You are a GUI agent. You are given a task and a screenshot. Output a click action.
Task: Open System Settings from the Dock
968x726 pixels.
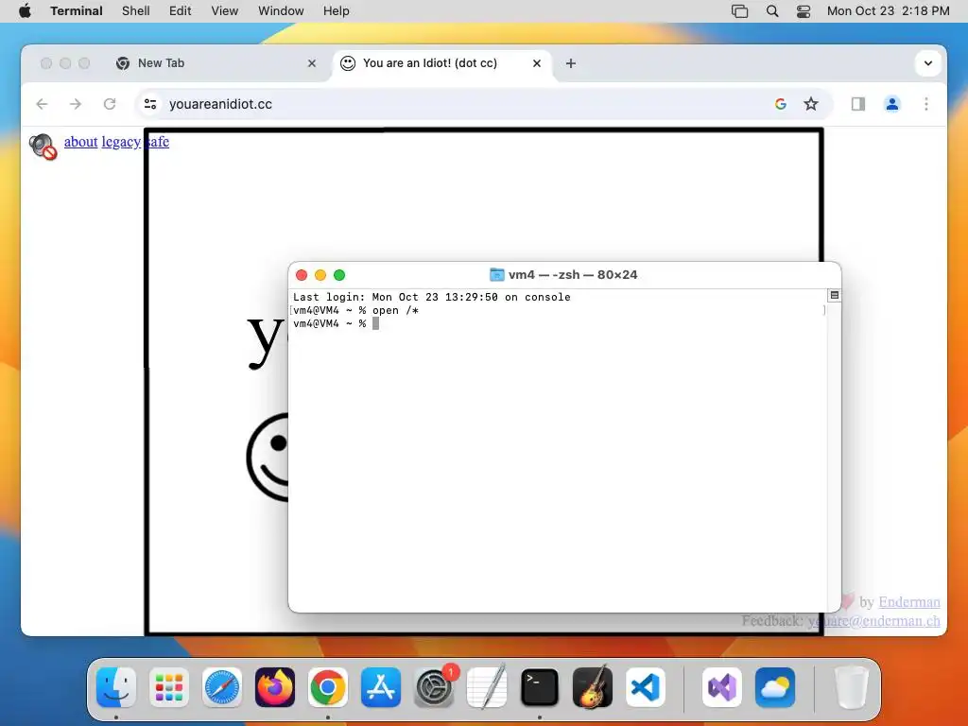(x=433, y=687)
